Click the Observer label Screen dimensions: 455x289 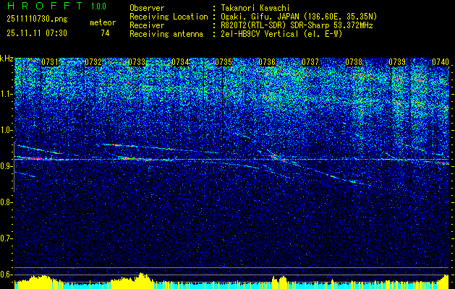click(x=147, y=8)
